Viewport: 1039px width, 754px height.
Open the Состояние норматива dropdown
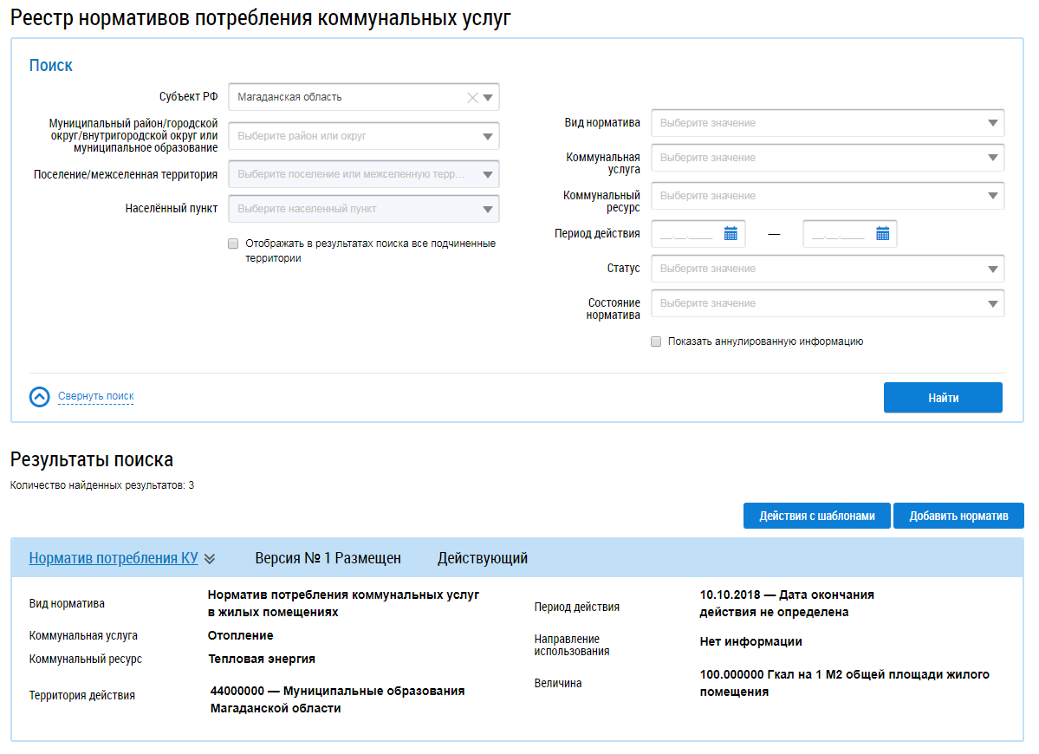tap(992, 303)
